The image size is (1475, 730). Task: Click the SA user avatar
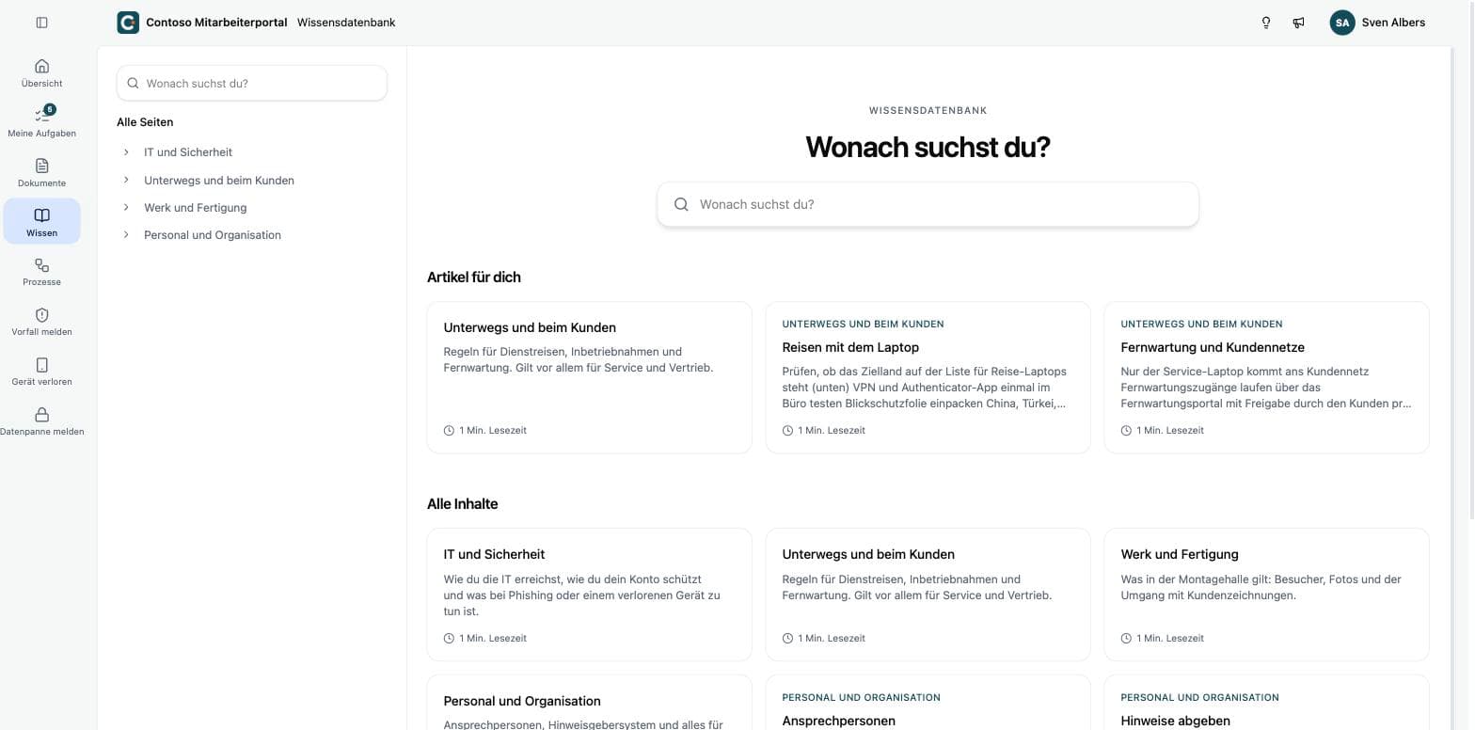click(1342, 23)
